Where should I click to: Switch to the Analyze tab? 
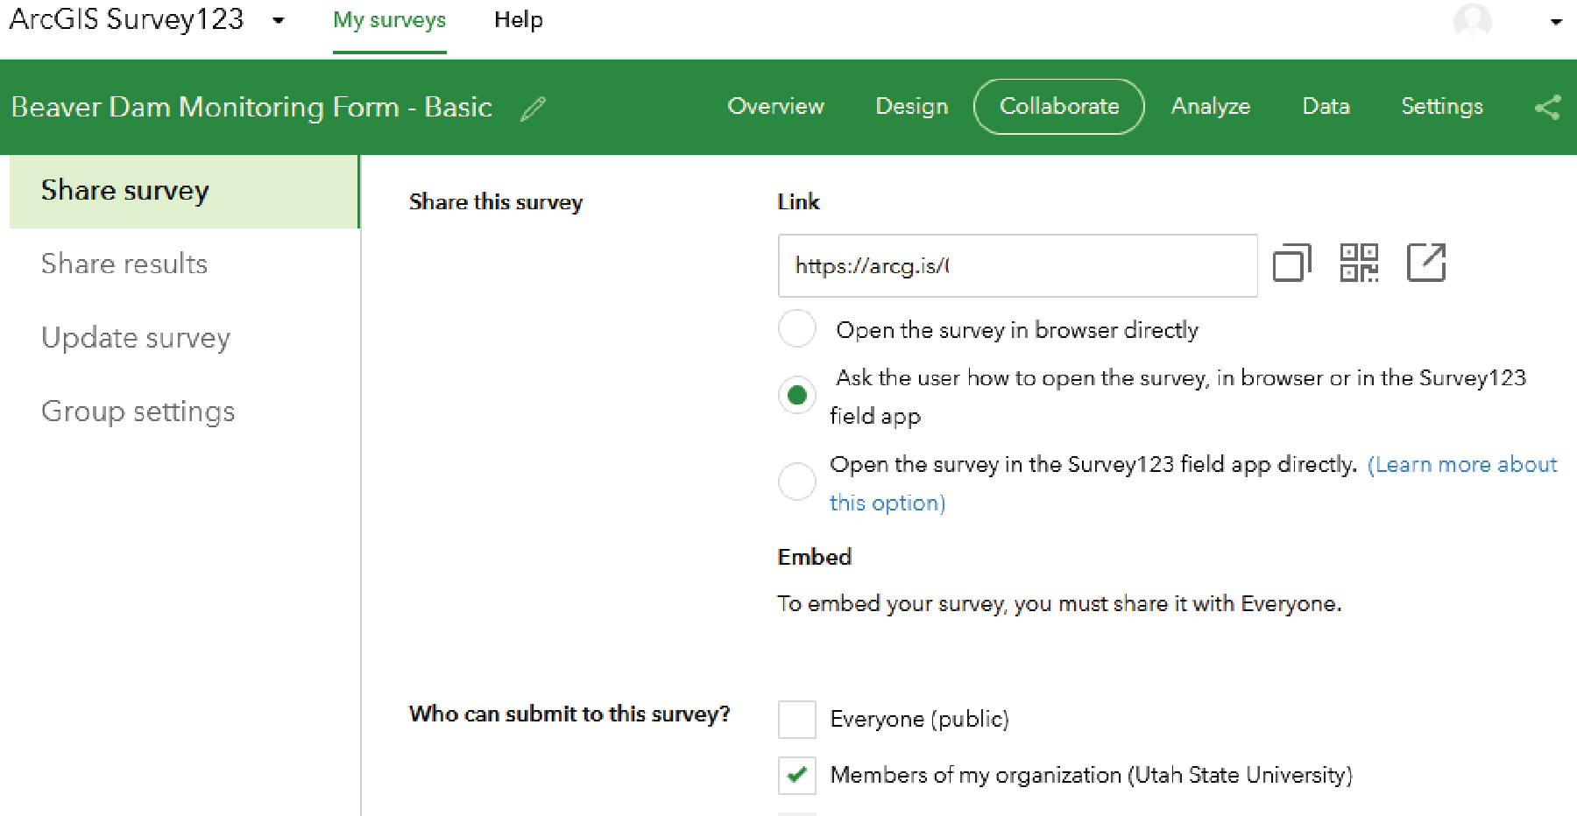pos(1211,107)
